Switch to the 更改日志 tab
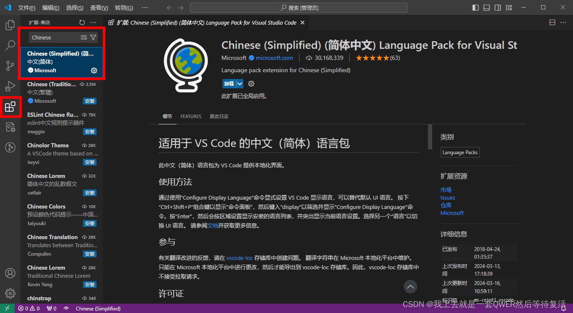Viewport: 573px width, 313px height. click(219, 116)
